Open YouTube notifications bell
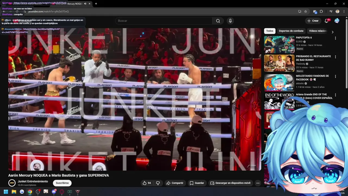Screen dimensions: 348x196 (x=327, y=21)
